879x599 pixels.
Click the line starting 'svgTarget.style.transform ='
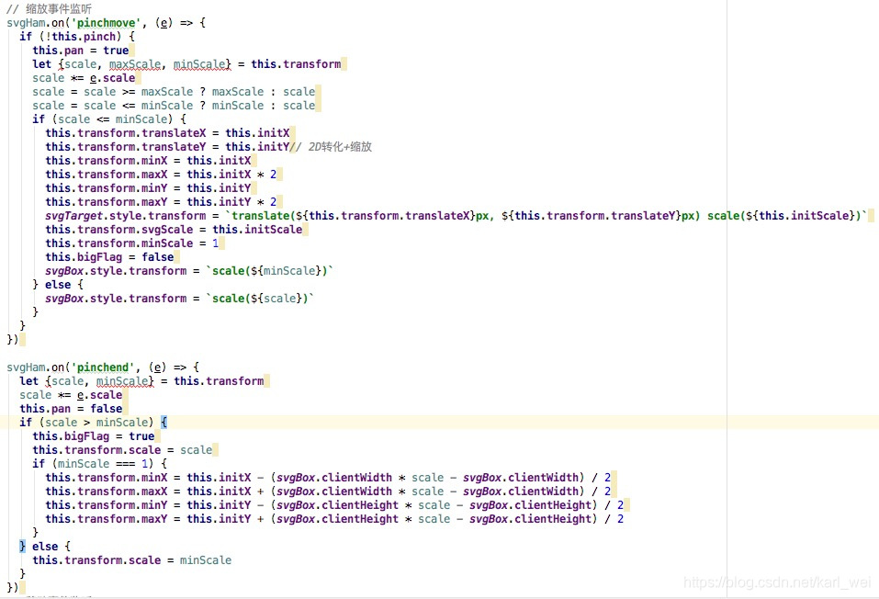(x=456, y=216)
